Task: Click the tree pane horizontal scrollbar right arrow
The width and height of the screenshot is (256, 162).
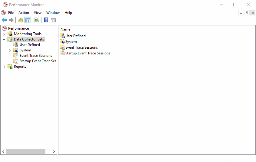Action: (54, 151)
